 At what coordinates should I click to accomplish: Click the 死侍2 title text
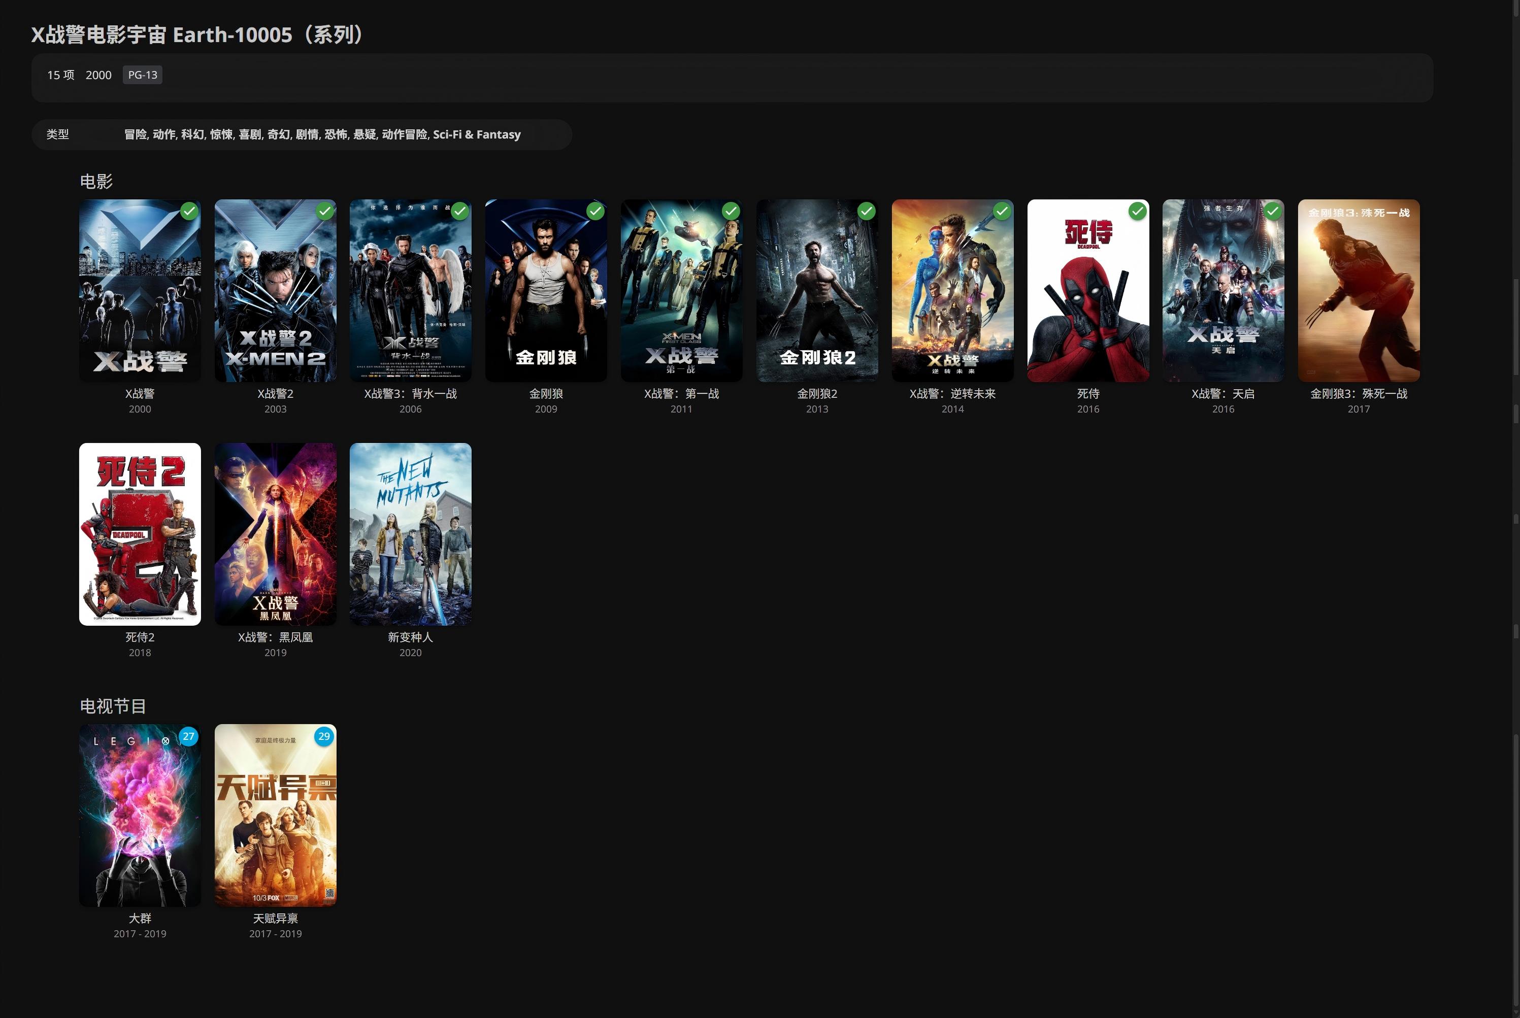click(140, 637)
